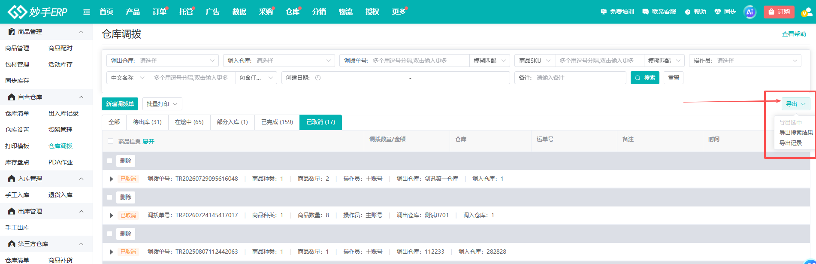The image size is (816, 264).
Task: Check the box for order TR20260729095616048
Action: pos(110,161)
